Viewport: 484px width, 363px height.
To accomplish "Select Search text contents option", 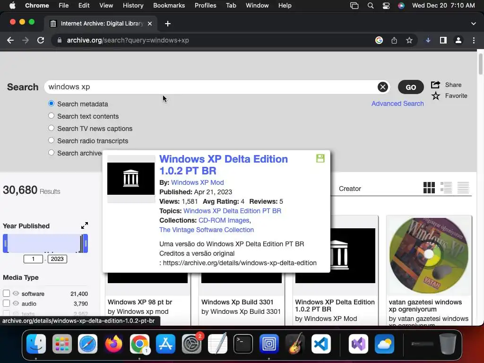I will pos(51,116).
